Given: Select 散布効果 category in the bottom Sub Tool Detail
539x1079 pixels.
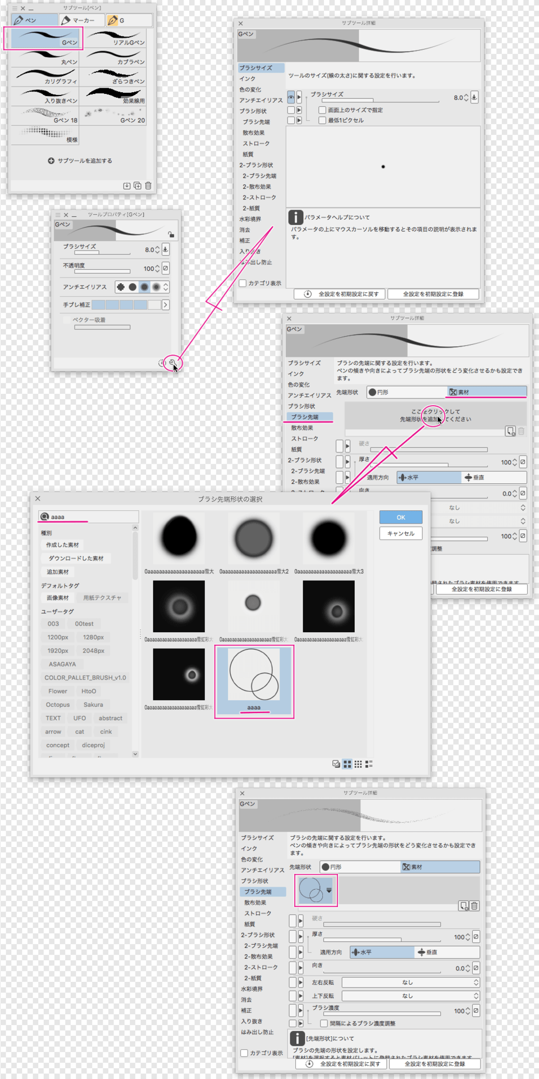Looking at the screenshot, I should click(x=254, y=903).
